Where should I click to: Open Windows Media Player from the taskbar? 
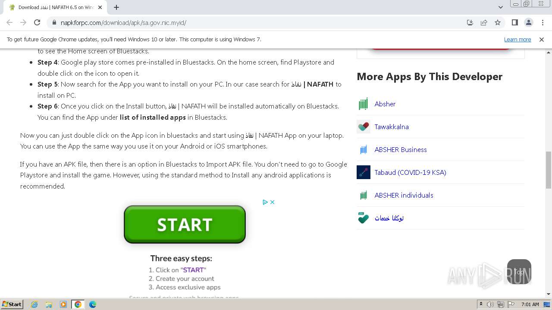tap(63, 304)
